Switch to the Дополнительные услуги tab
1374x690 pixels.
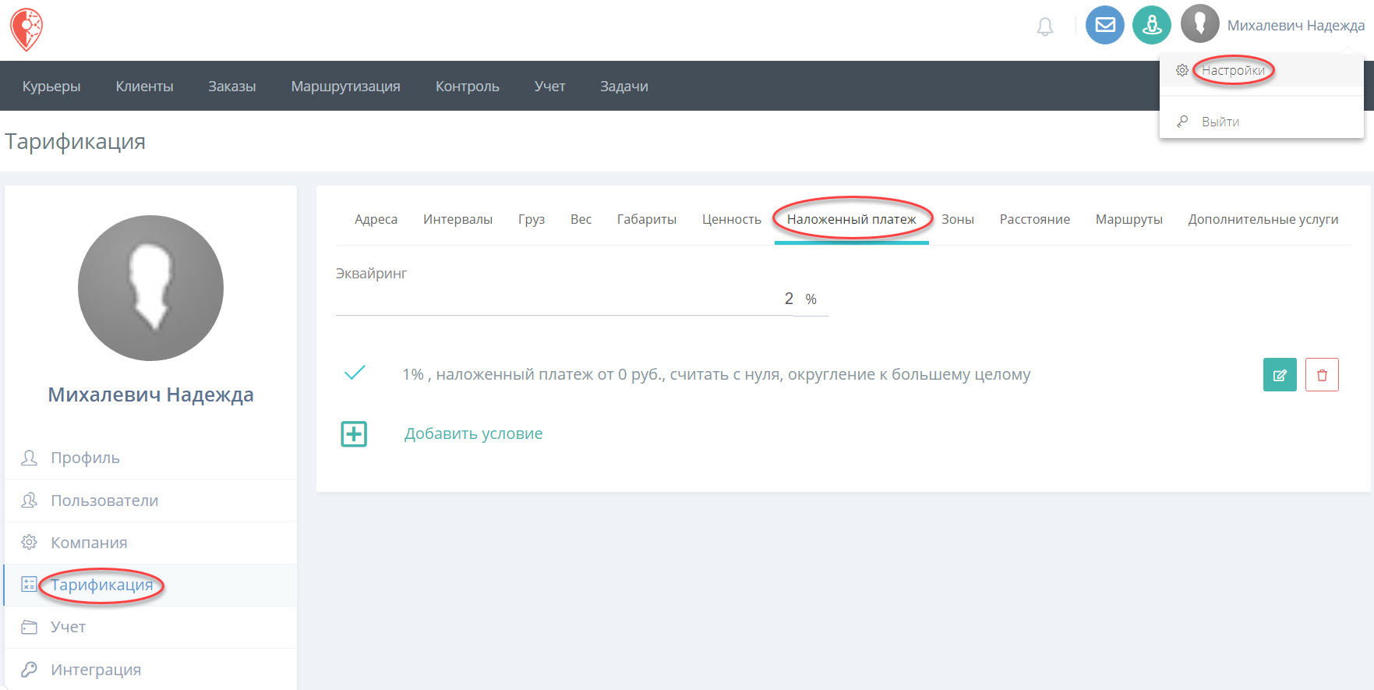point(1263,220)
